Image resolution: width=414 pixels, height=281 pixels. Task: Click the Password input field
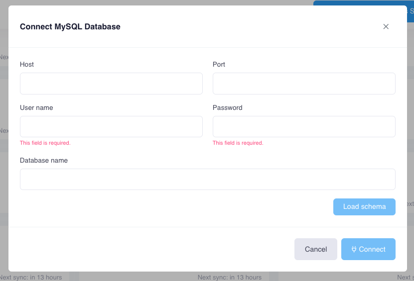tap(304, 126)
